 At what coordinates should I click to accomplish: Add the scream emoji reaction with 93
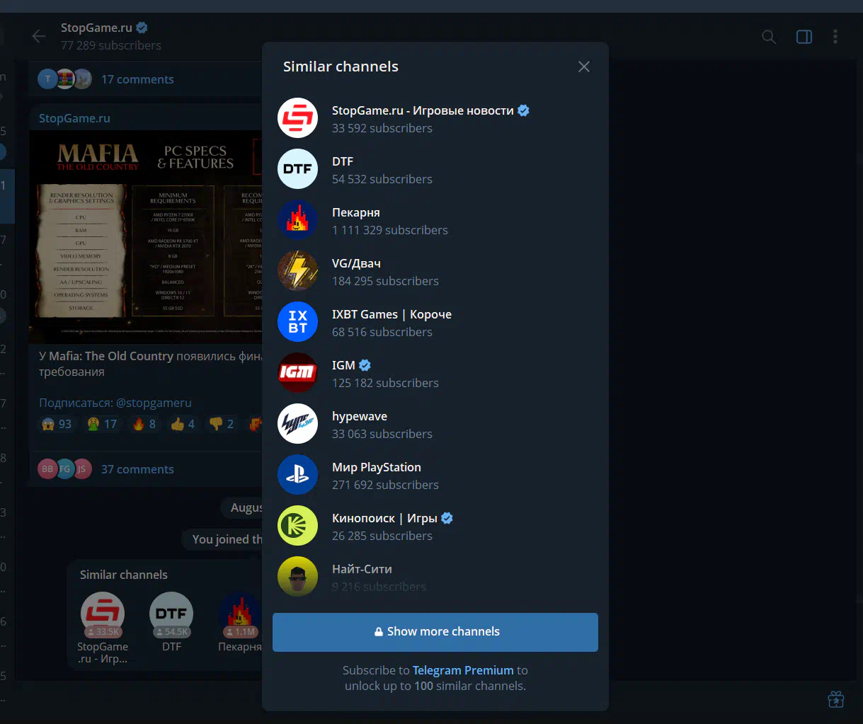click(x=57, y=424)
